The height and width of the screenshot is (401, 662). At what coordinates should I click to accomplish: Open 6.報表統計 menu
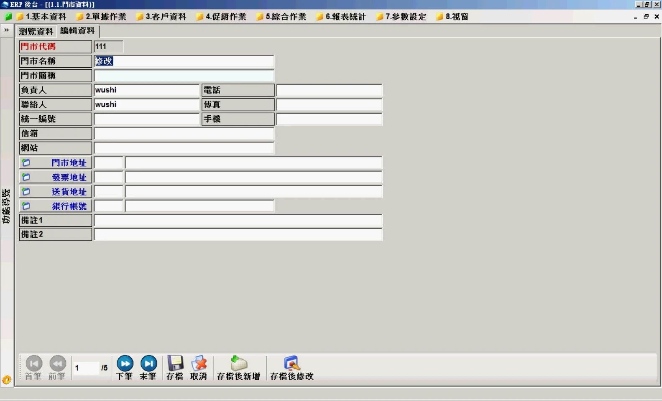click(341, 17)
